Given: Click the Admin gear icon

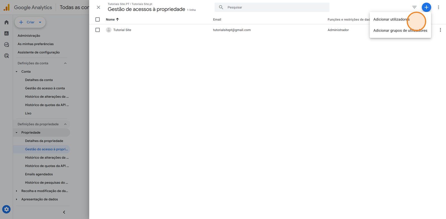Looking at the screenshot, I should [6, 209].
